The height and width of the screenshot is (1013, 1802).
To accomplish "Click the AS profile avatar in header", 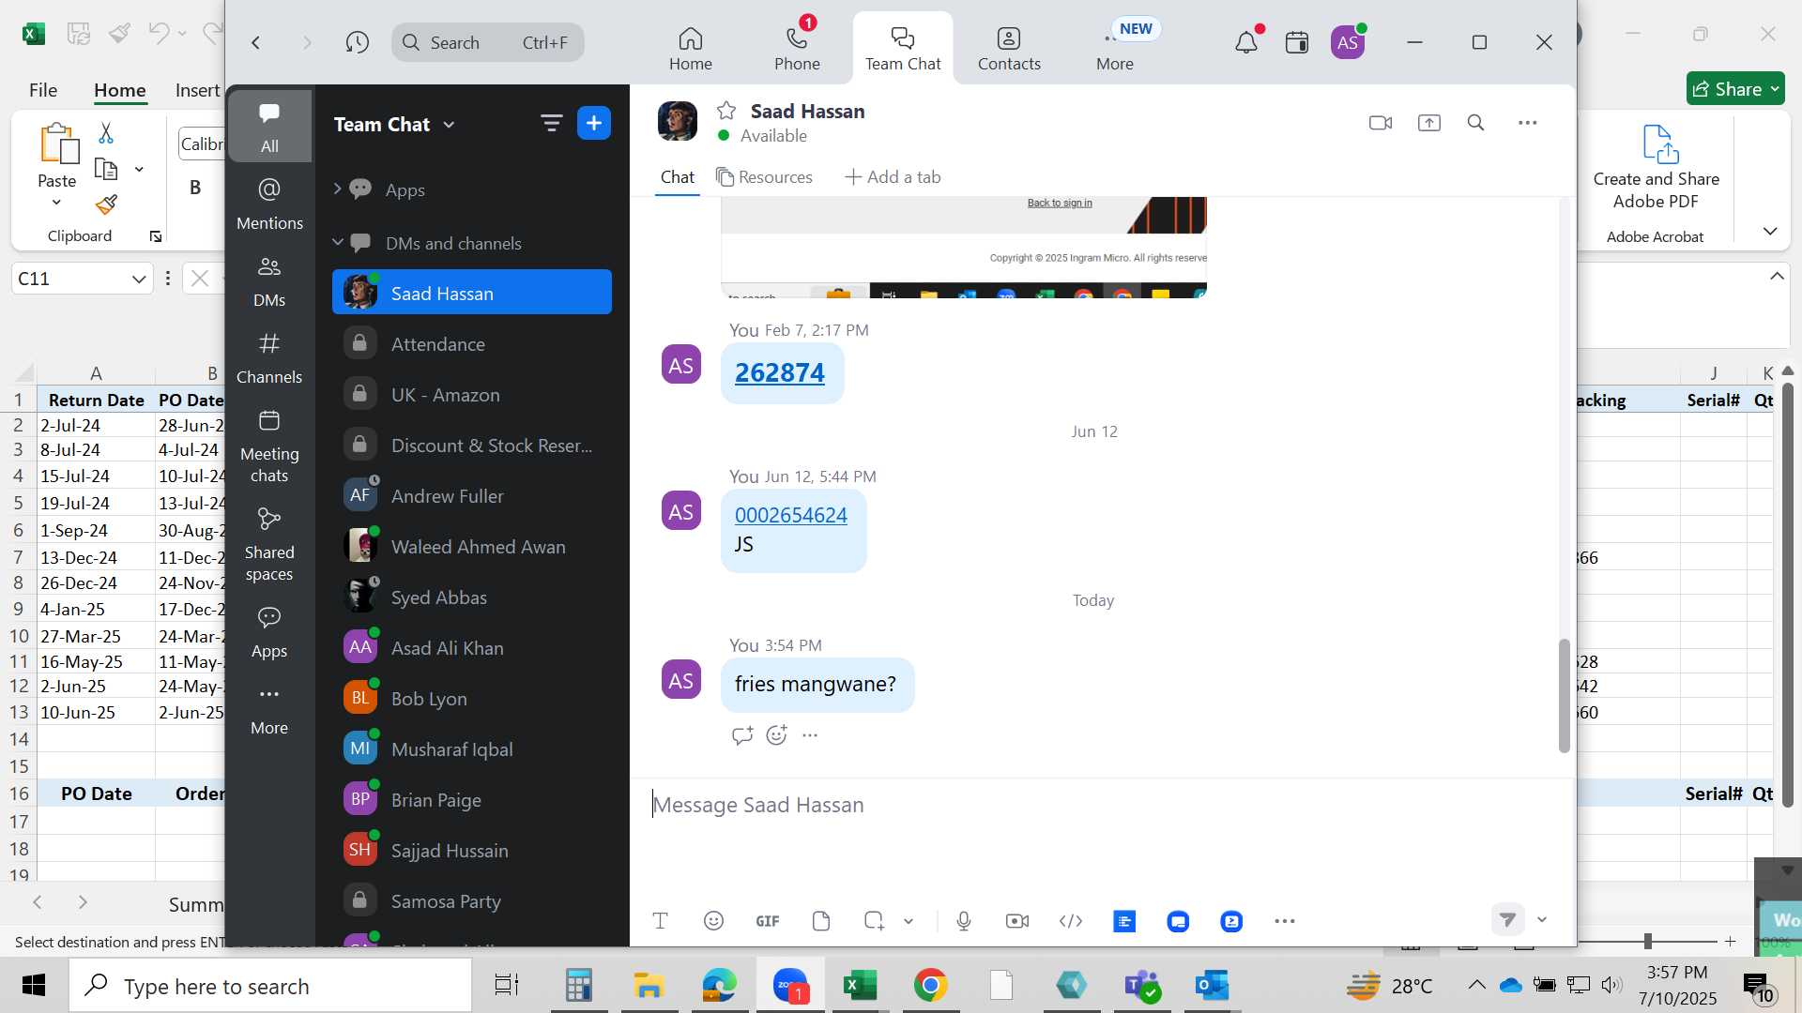I will point(1348,42).
